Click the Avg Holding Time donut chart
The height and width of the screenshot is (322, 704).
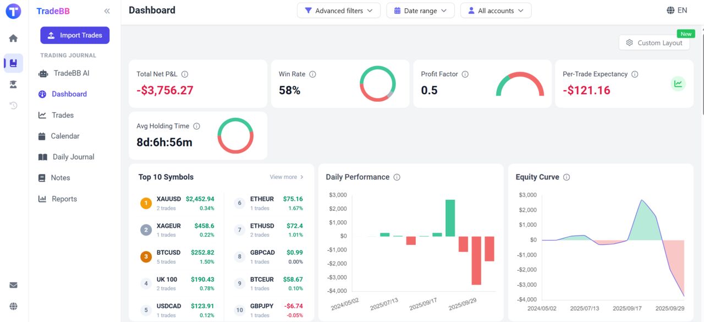(235, 135)
